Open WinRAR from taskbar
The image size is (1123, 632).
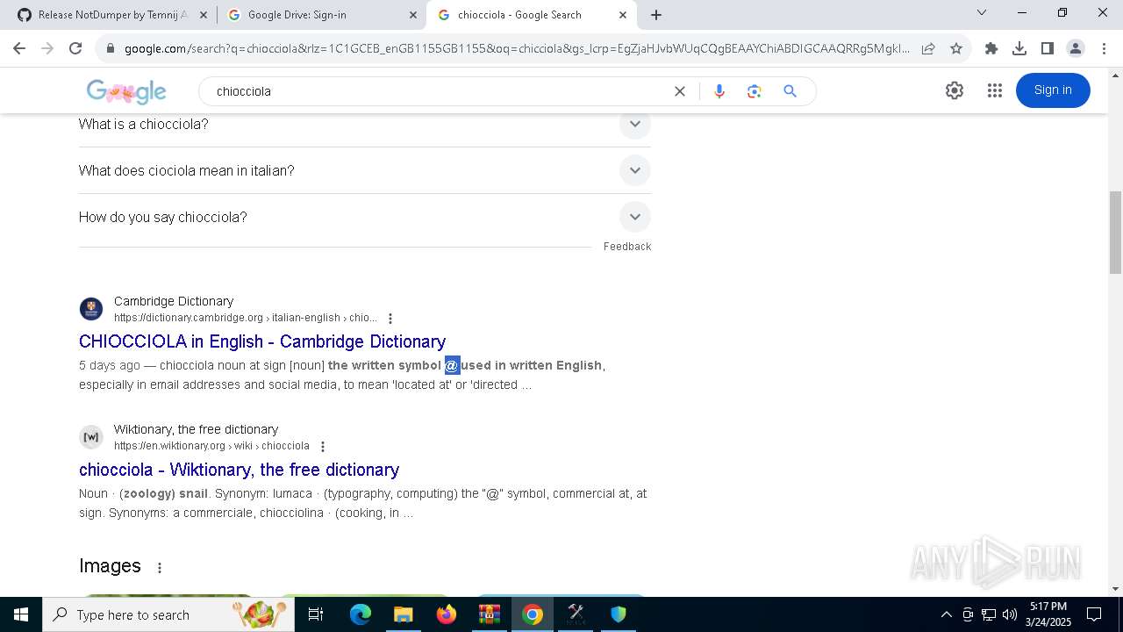click(490, 614)
